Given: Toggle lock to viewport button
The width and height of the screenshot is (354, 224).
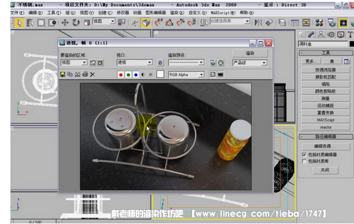Looking at the screenshot, I should [x=160, y=63].
